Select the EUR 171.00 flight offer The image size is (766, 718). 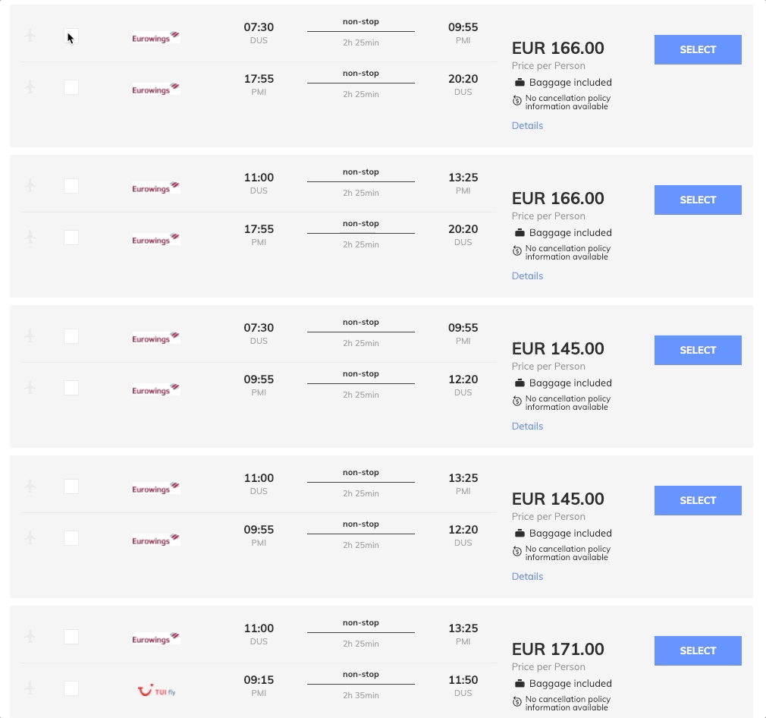pyautogui.click(x=698, y=650)
